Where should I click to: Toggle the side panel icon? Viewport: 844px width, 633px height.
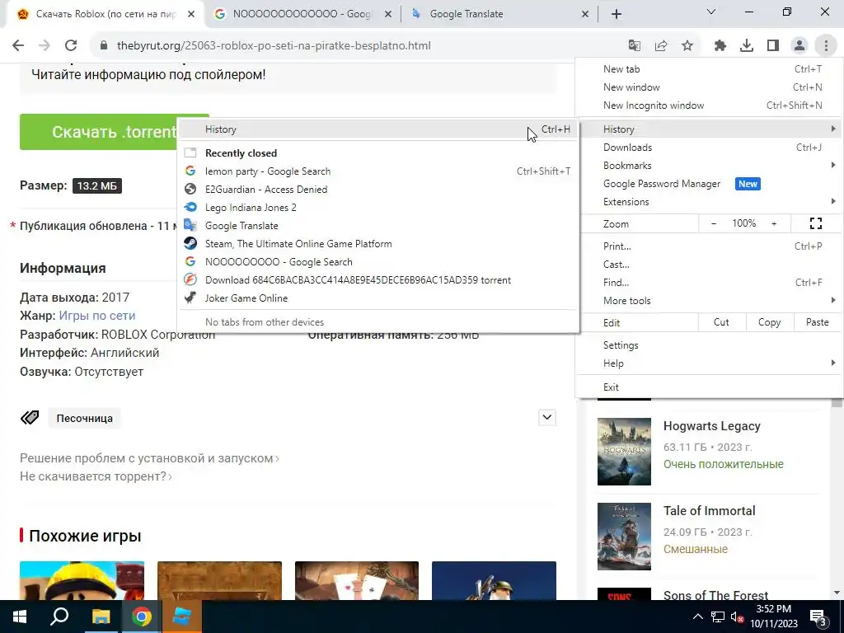[x=773, y=46]
